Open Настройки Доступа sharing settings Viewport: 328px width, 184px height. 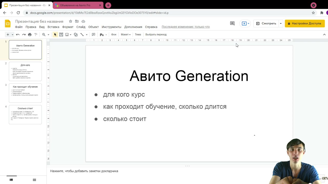pos(305,24)
